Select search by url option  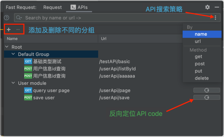click(198, 41)
